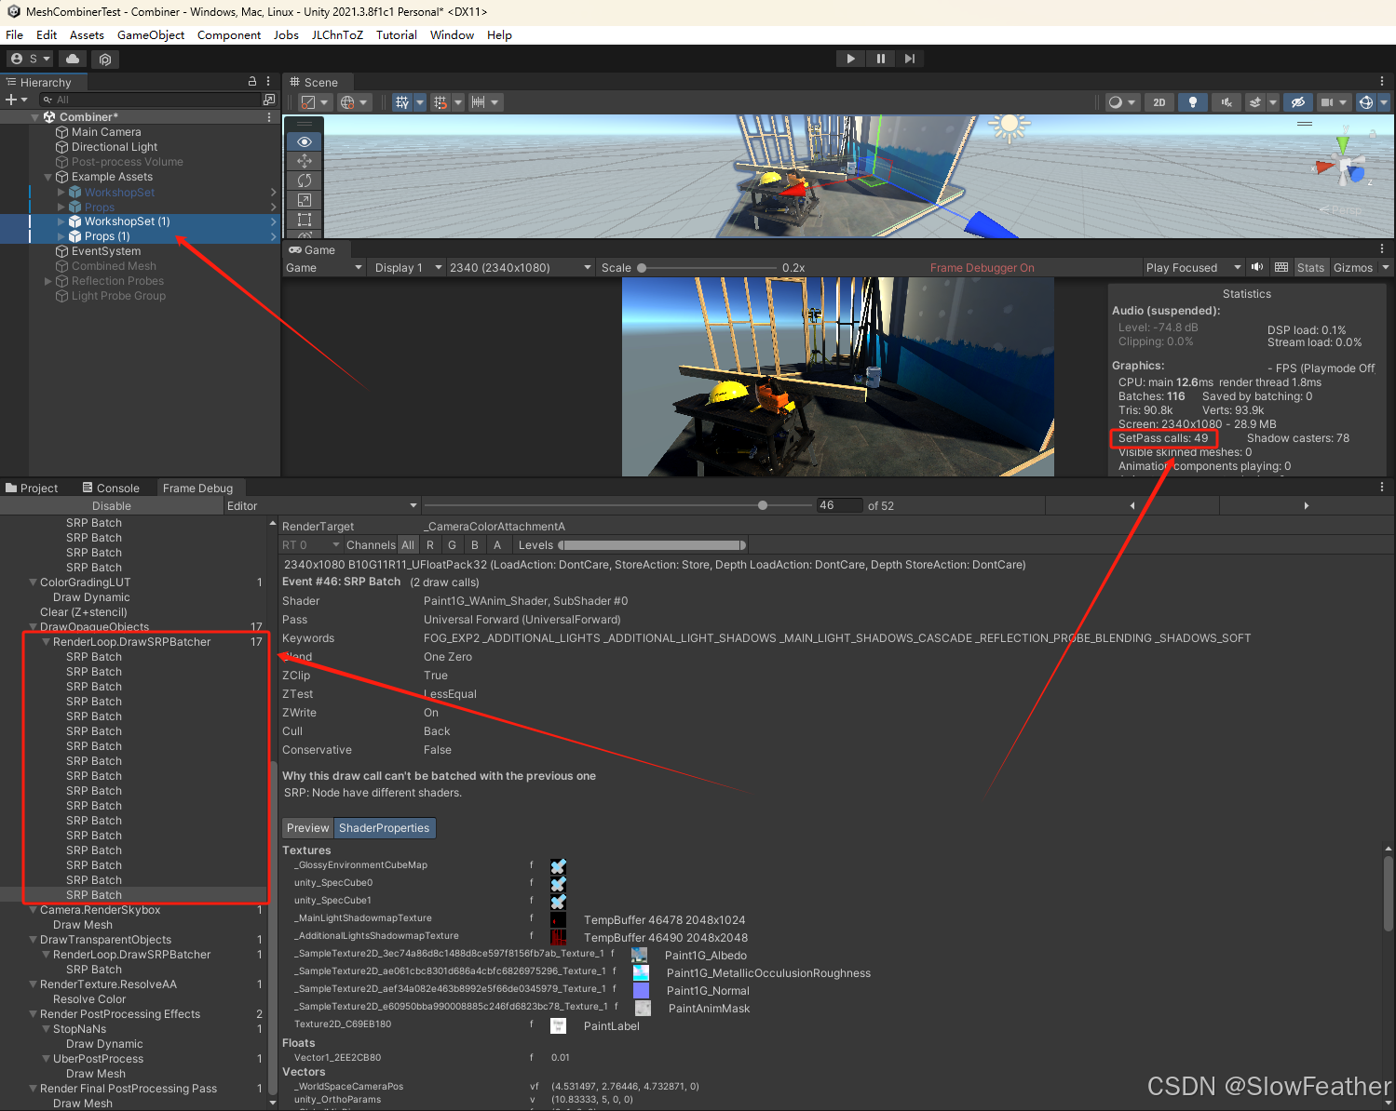Toggle grid snapping button in Scene
Screen dimensions: 1396x1111
coord(402,102)
